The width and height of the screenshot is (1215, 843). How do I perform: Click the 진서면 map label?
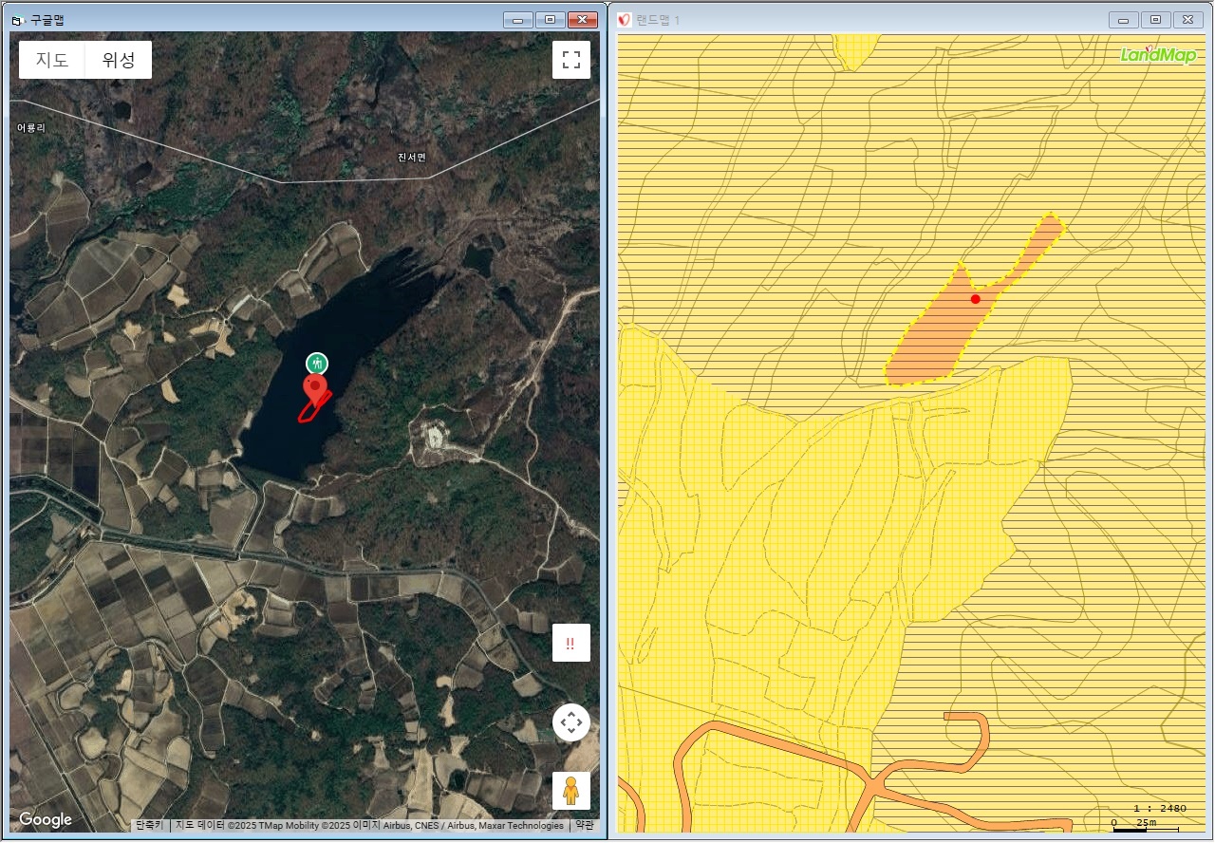pos(412,157)
